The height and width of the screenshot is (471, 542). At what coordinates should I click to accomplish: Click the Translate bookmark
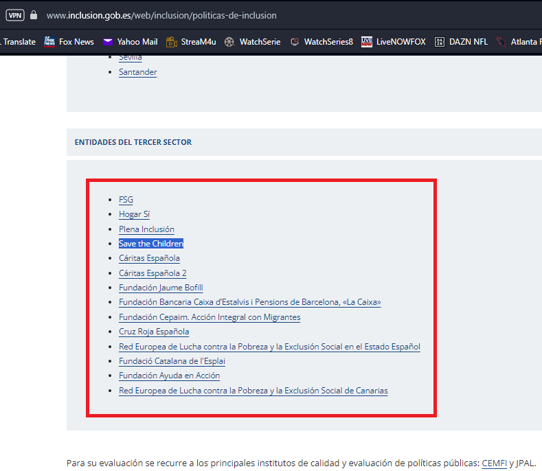point(19,42)
